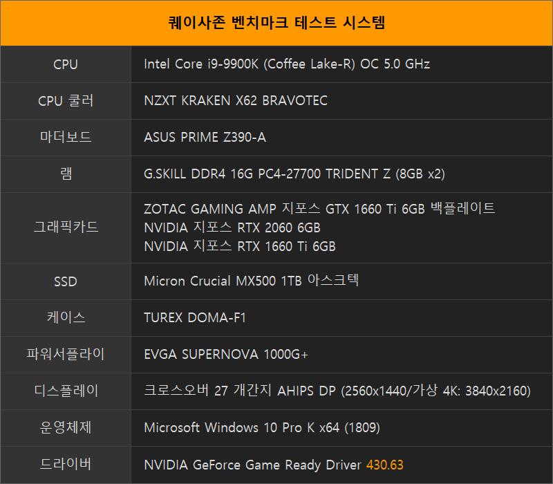The width and height of the screenshot is (553, 484).
Task: Select the CPU row label
Action: click(66, 64)
